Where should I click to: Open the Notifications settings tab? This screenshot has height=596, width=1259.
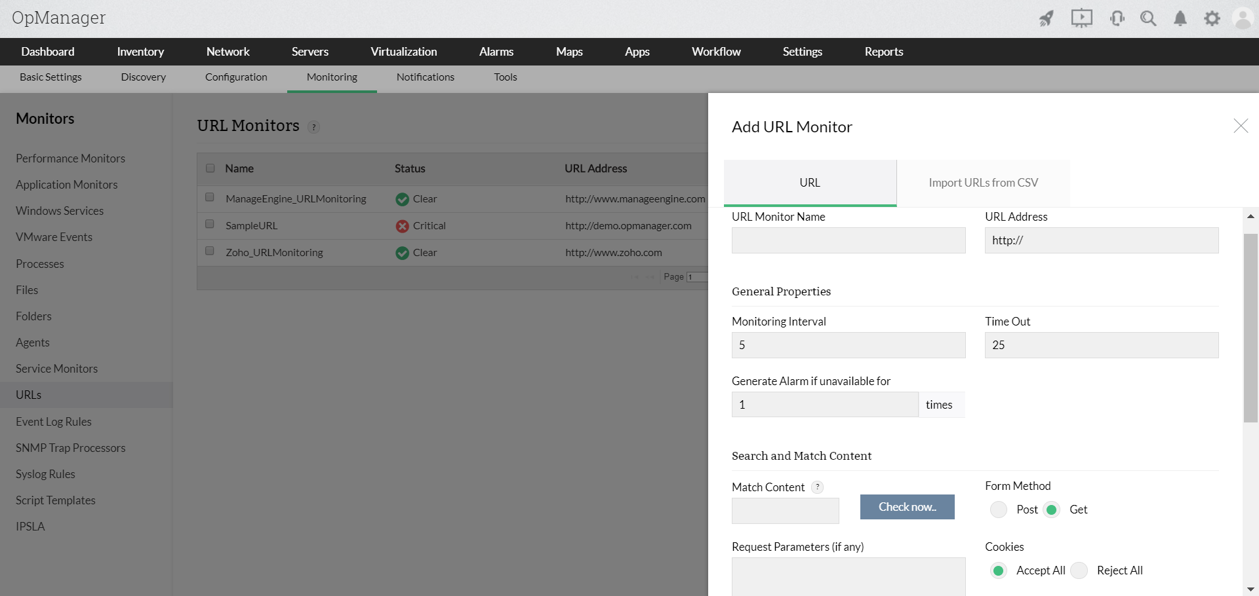(425, 77)
